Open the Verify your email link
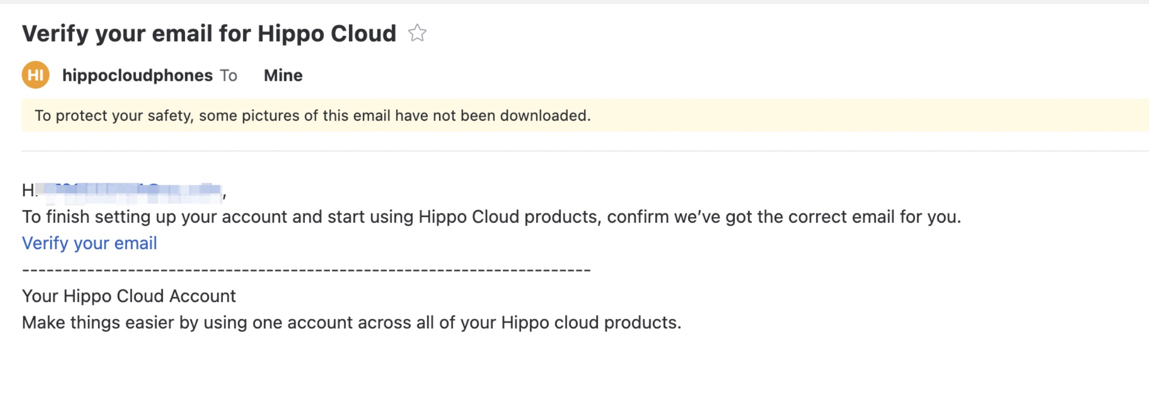 89,243
